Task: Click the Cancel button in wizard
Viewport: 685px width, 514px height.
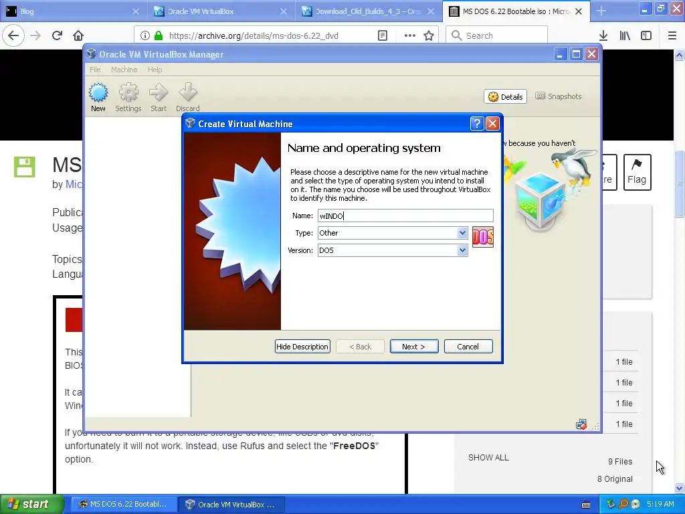Action: click(x=468, y=347)
